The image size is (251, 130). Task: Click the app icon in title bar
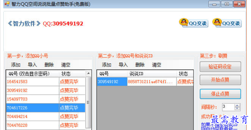pos(7,4)
